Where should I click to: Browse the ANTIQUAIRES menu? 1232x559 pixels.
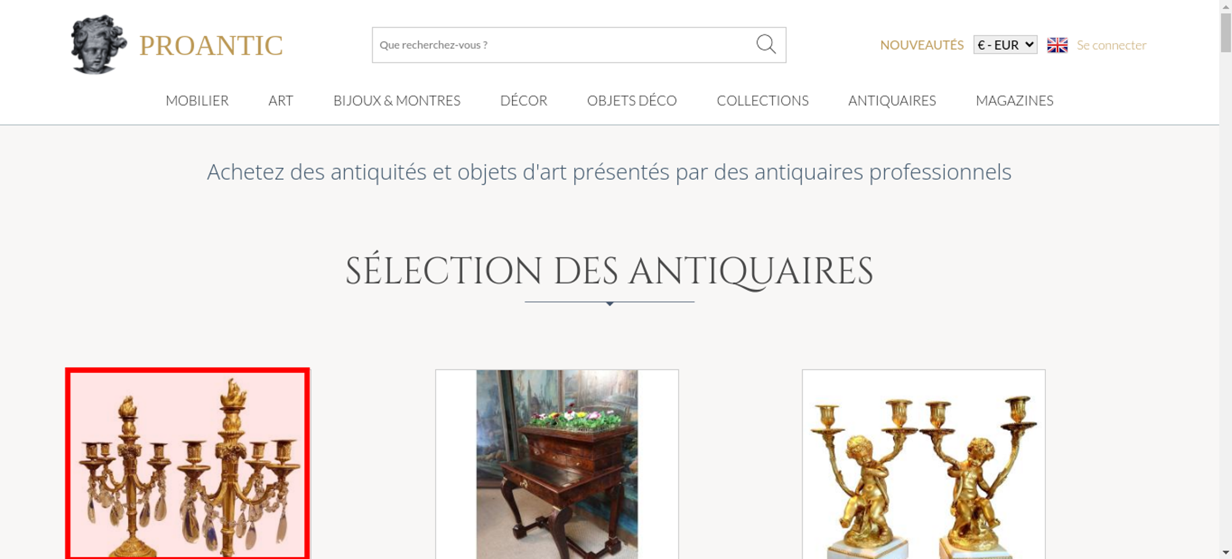point(892,100)
